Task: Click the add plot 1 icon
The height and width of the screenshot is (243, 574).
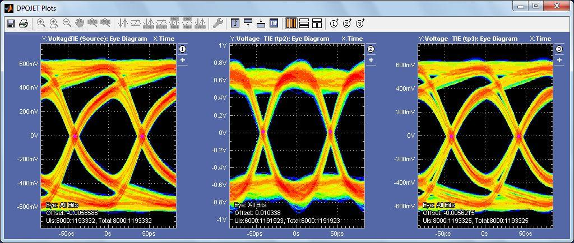Action: [334, 23]
